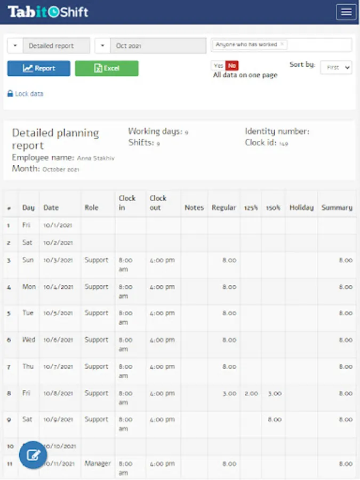This screenshot has width=360, height=480.
Task: Click the Sun day cell
Action: 28,260
